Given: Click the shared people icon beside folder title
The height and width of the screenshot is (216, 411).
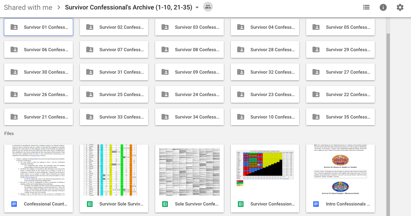Looking at the screenshot, I should point(208,7).
